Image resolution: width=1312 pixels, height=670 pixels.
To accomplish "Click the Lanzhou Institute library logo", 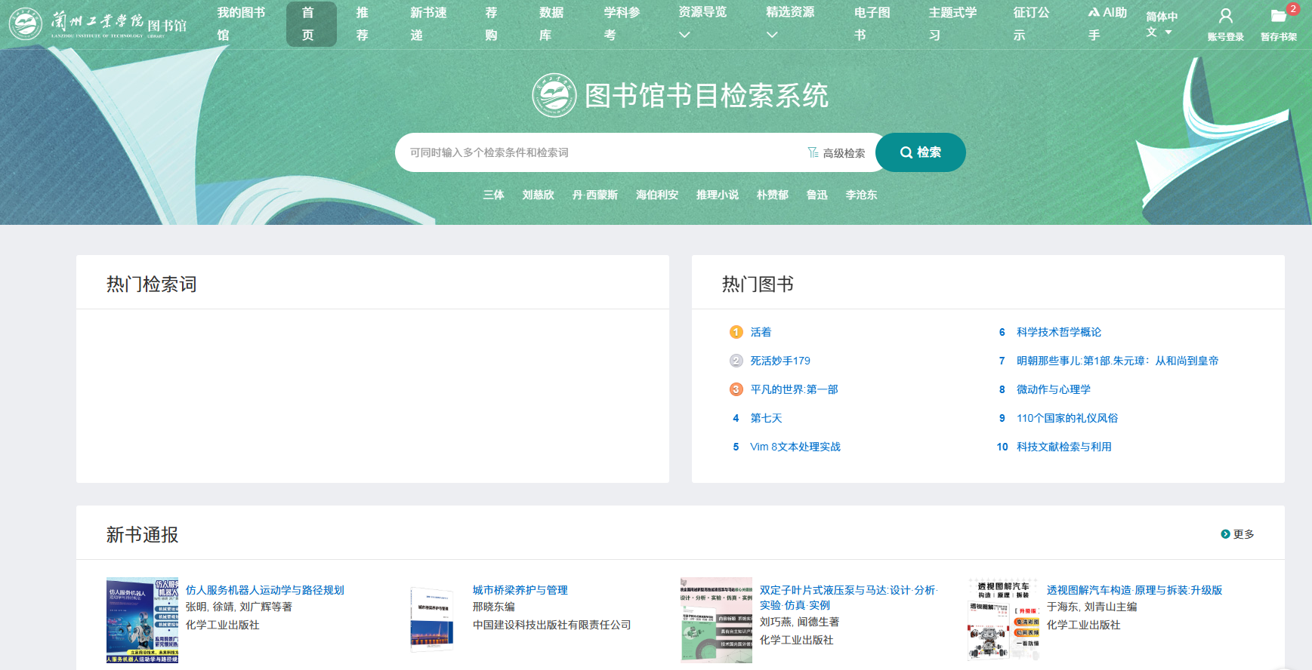I will pyautogui.click(x=98, y=24).
